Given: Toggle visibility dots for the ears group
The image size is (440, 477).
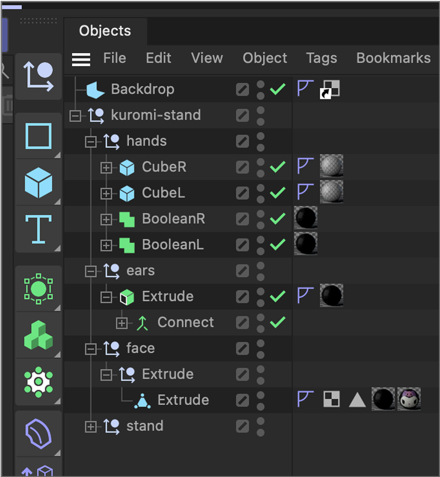Looking at the screenshot, I should click(261, 270).
